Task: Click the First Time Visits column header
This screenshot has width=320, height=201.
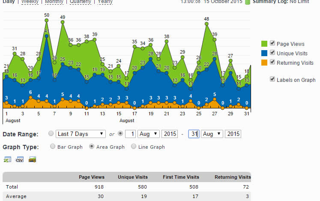Action: tap(181, 177)
